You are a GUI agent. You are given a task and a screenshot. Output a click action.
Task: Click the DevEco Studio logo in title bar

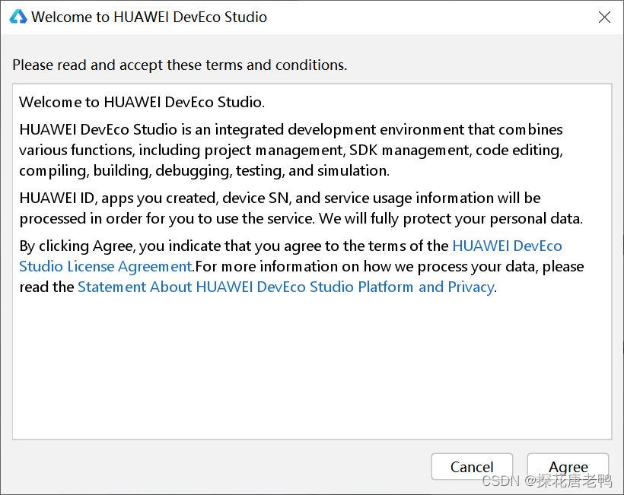point(18,17)
